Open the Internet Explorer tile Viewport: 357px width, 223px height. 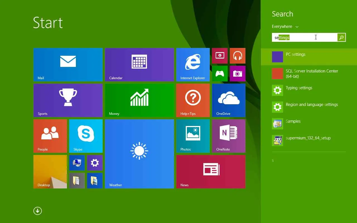pos(193,65)
